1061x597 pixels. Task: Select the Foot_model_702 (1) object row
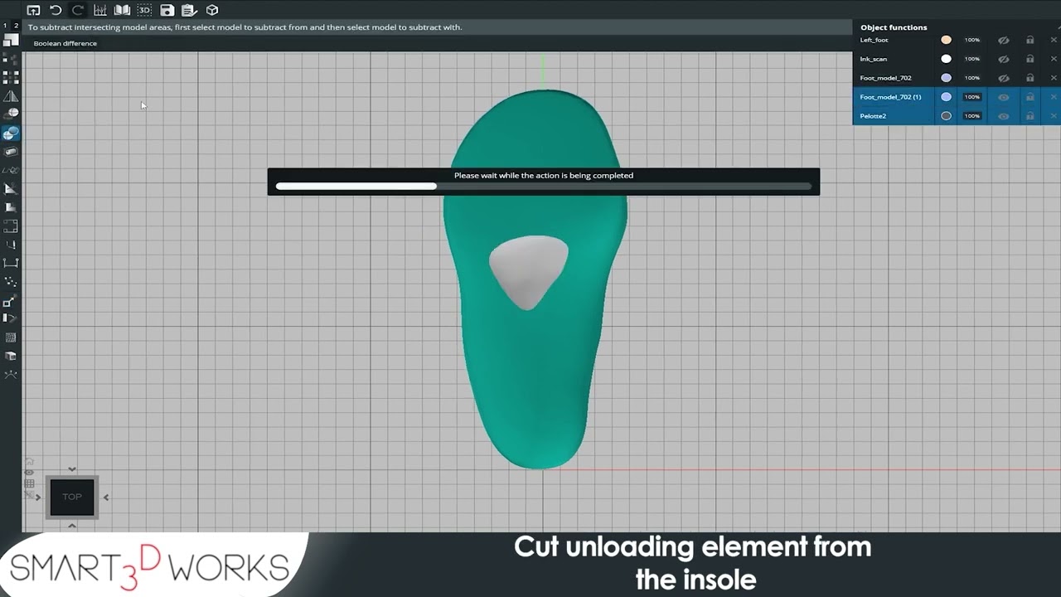click(957, 97)
